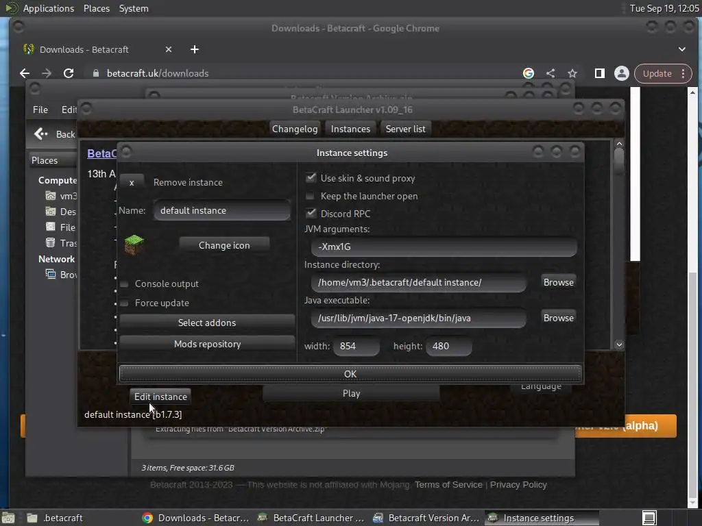Open the Chrome profile avatar

coord(621,73)
